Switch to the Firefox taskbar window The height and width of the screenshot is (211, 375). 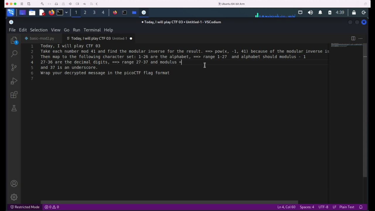point(115,12)
